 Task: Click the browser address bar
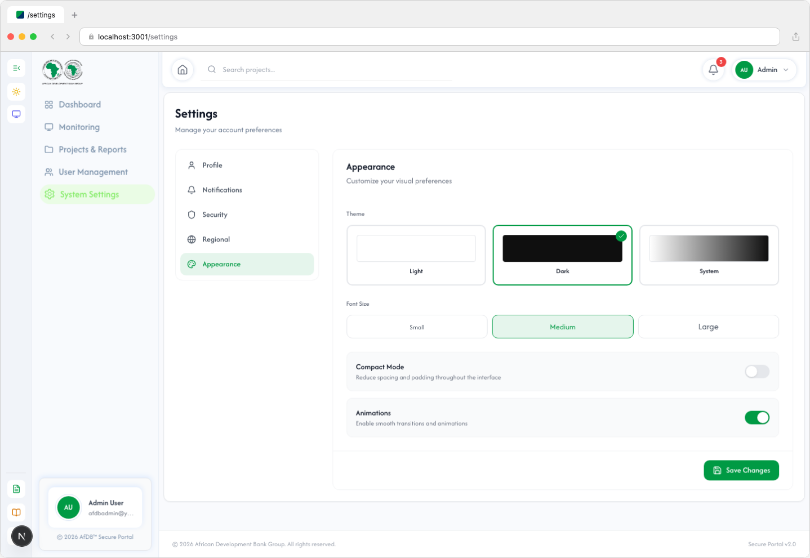coord(430,37)
